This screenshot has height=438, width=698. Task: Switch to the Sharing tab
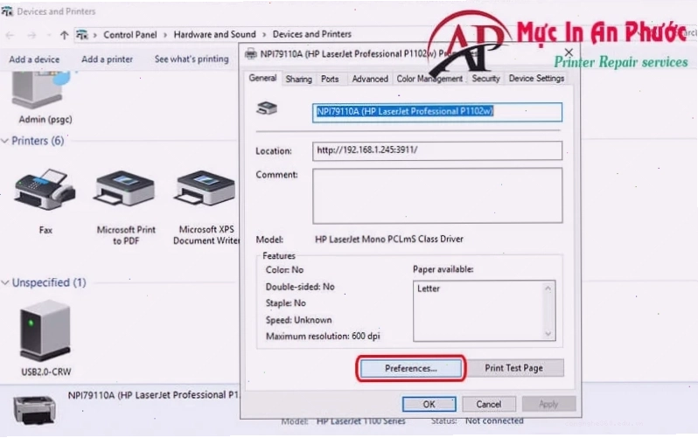point(298,79)
